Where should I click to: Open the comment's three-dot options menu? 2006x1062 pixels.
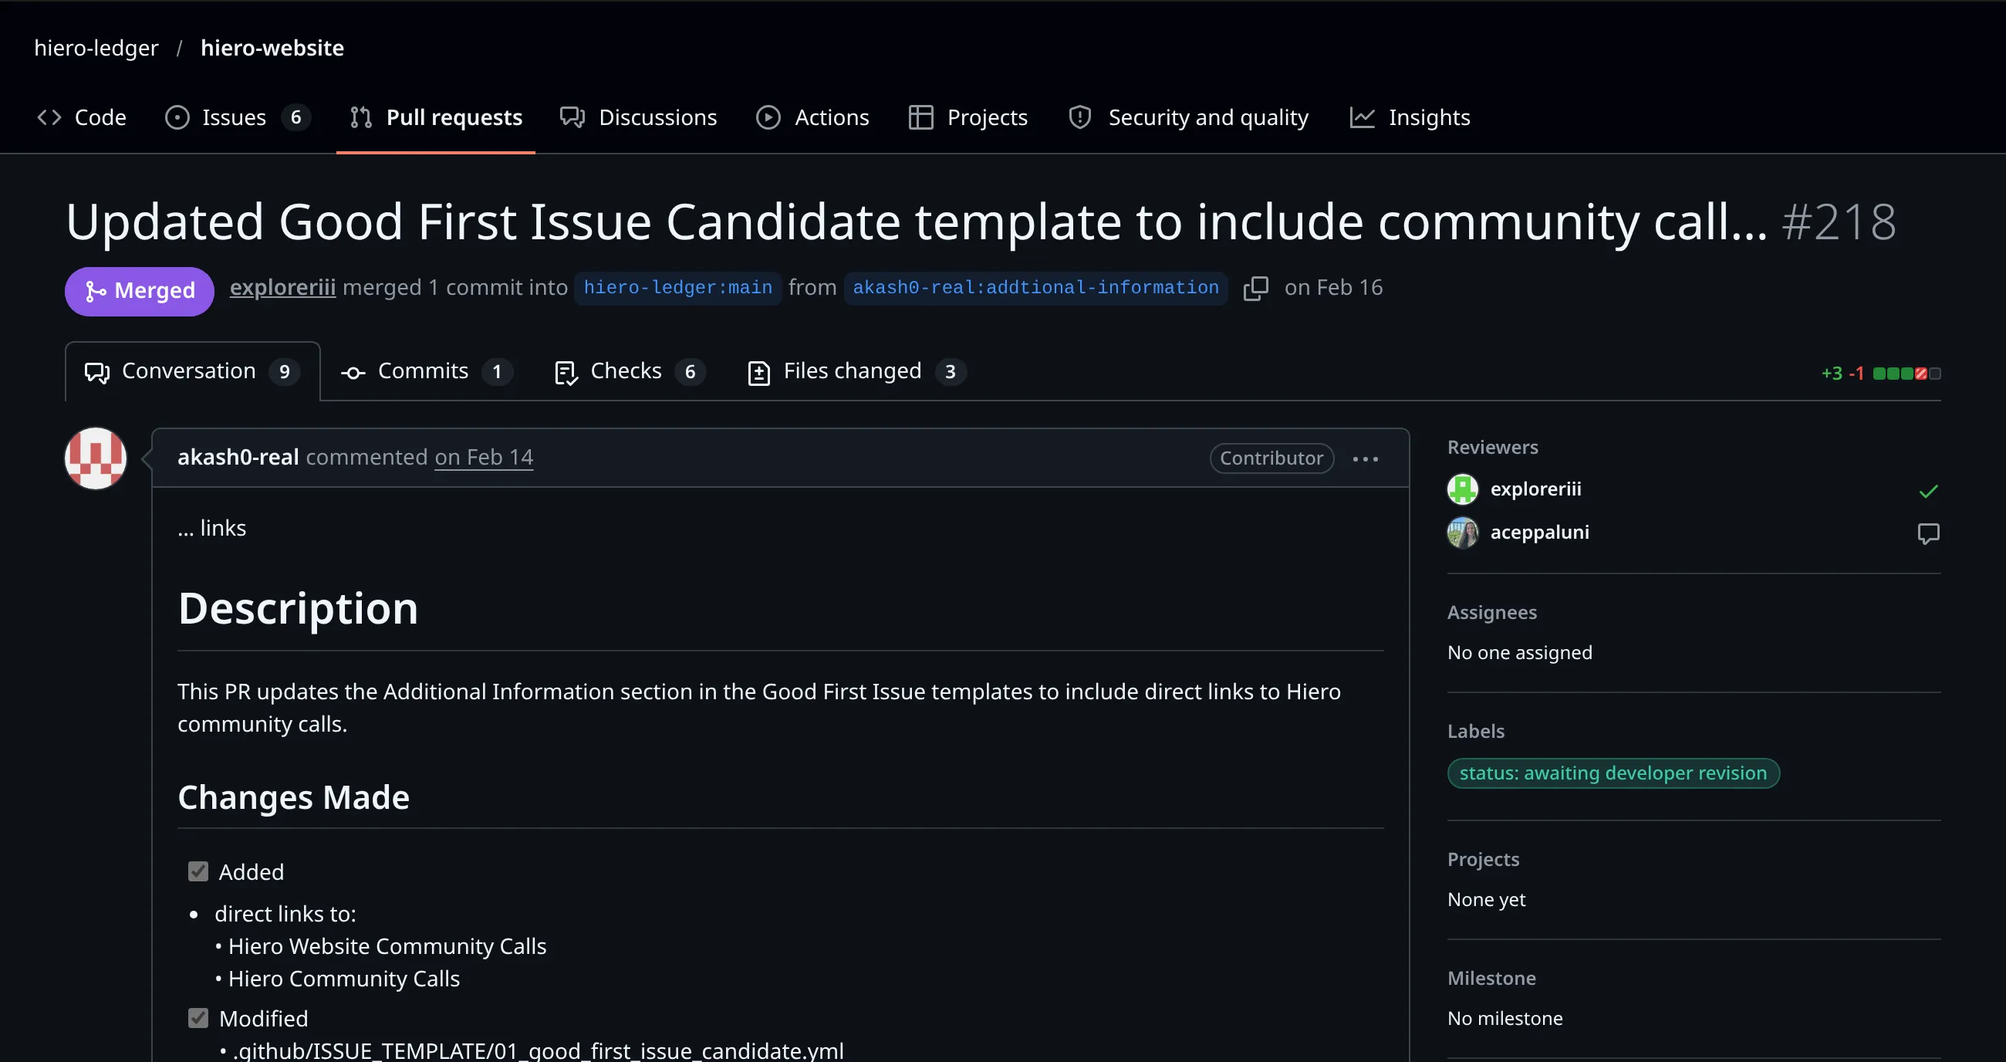[1365, 459]
